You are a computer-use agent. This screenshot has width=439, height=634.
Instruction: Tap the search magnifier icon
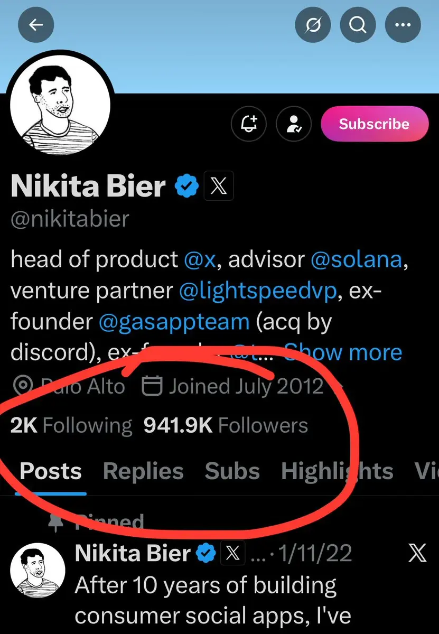point(358,25)
